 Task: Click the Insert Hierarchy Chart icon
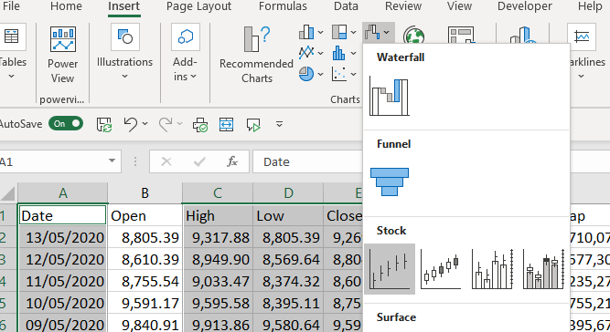(x=339, y=32)
